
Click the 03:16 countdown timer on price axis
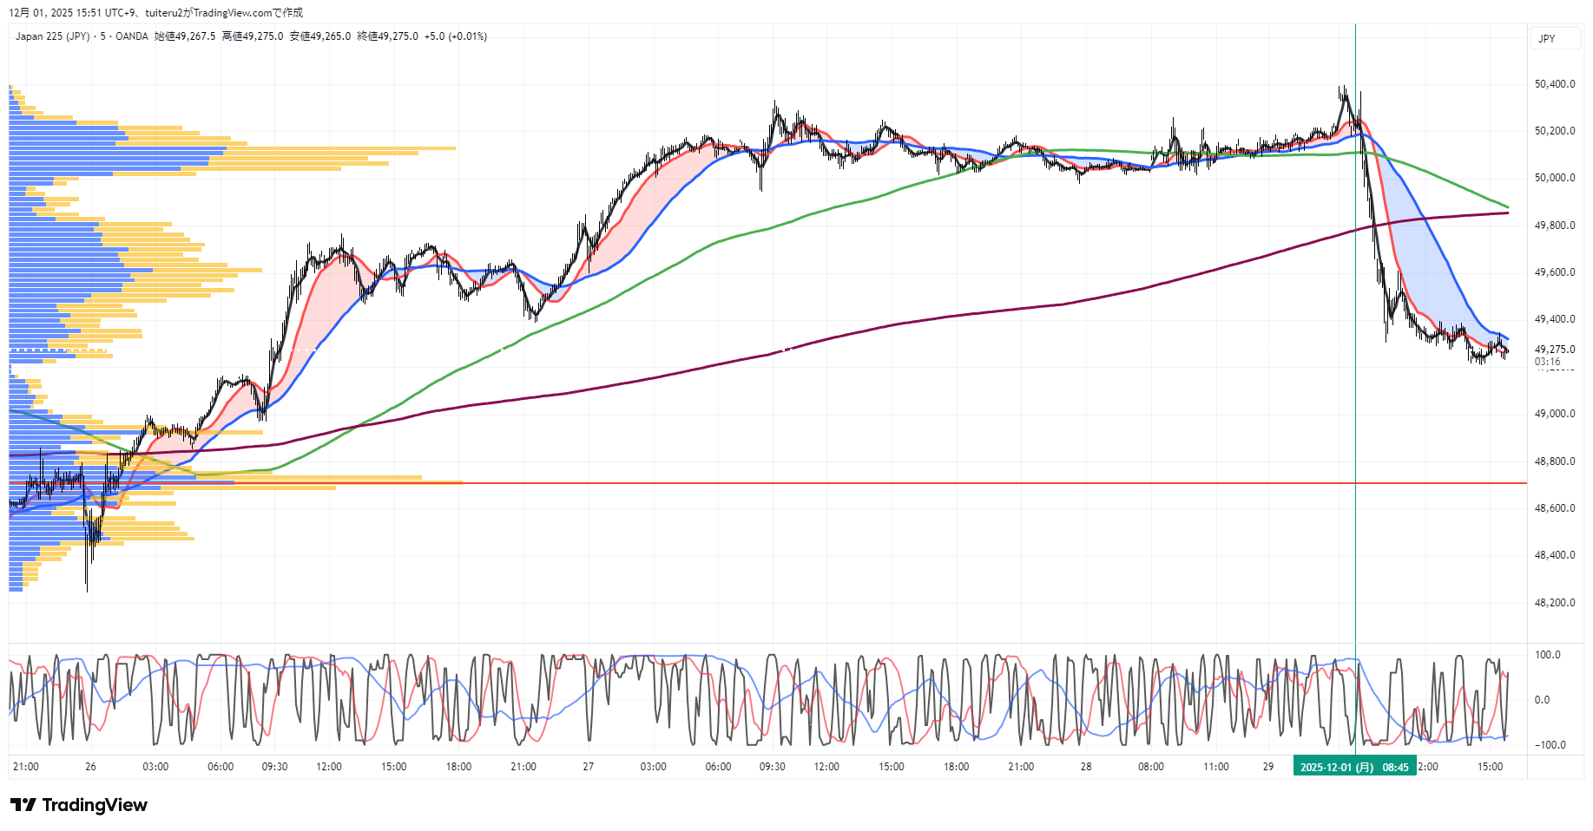click(1547, 362)
